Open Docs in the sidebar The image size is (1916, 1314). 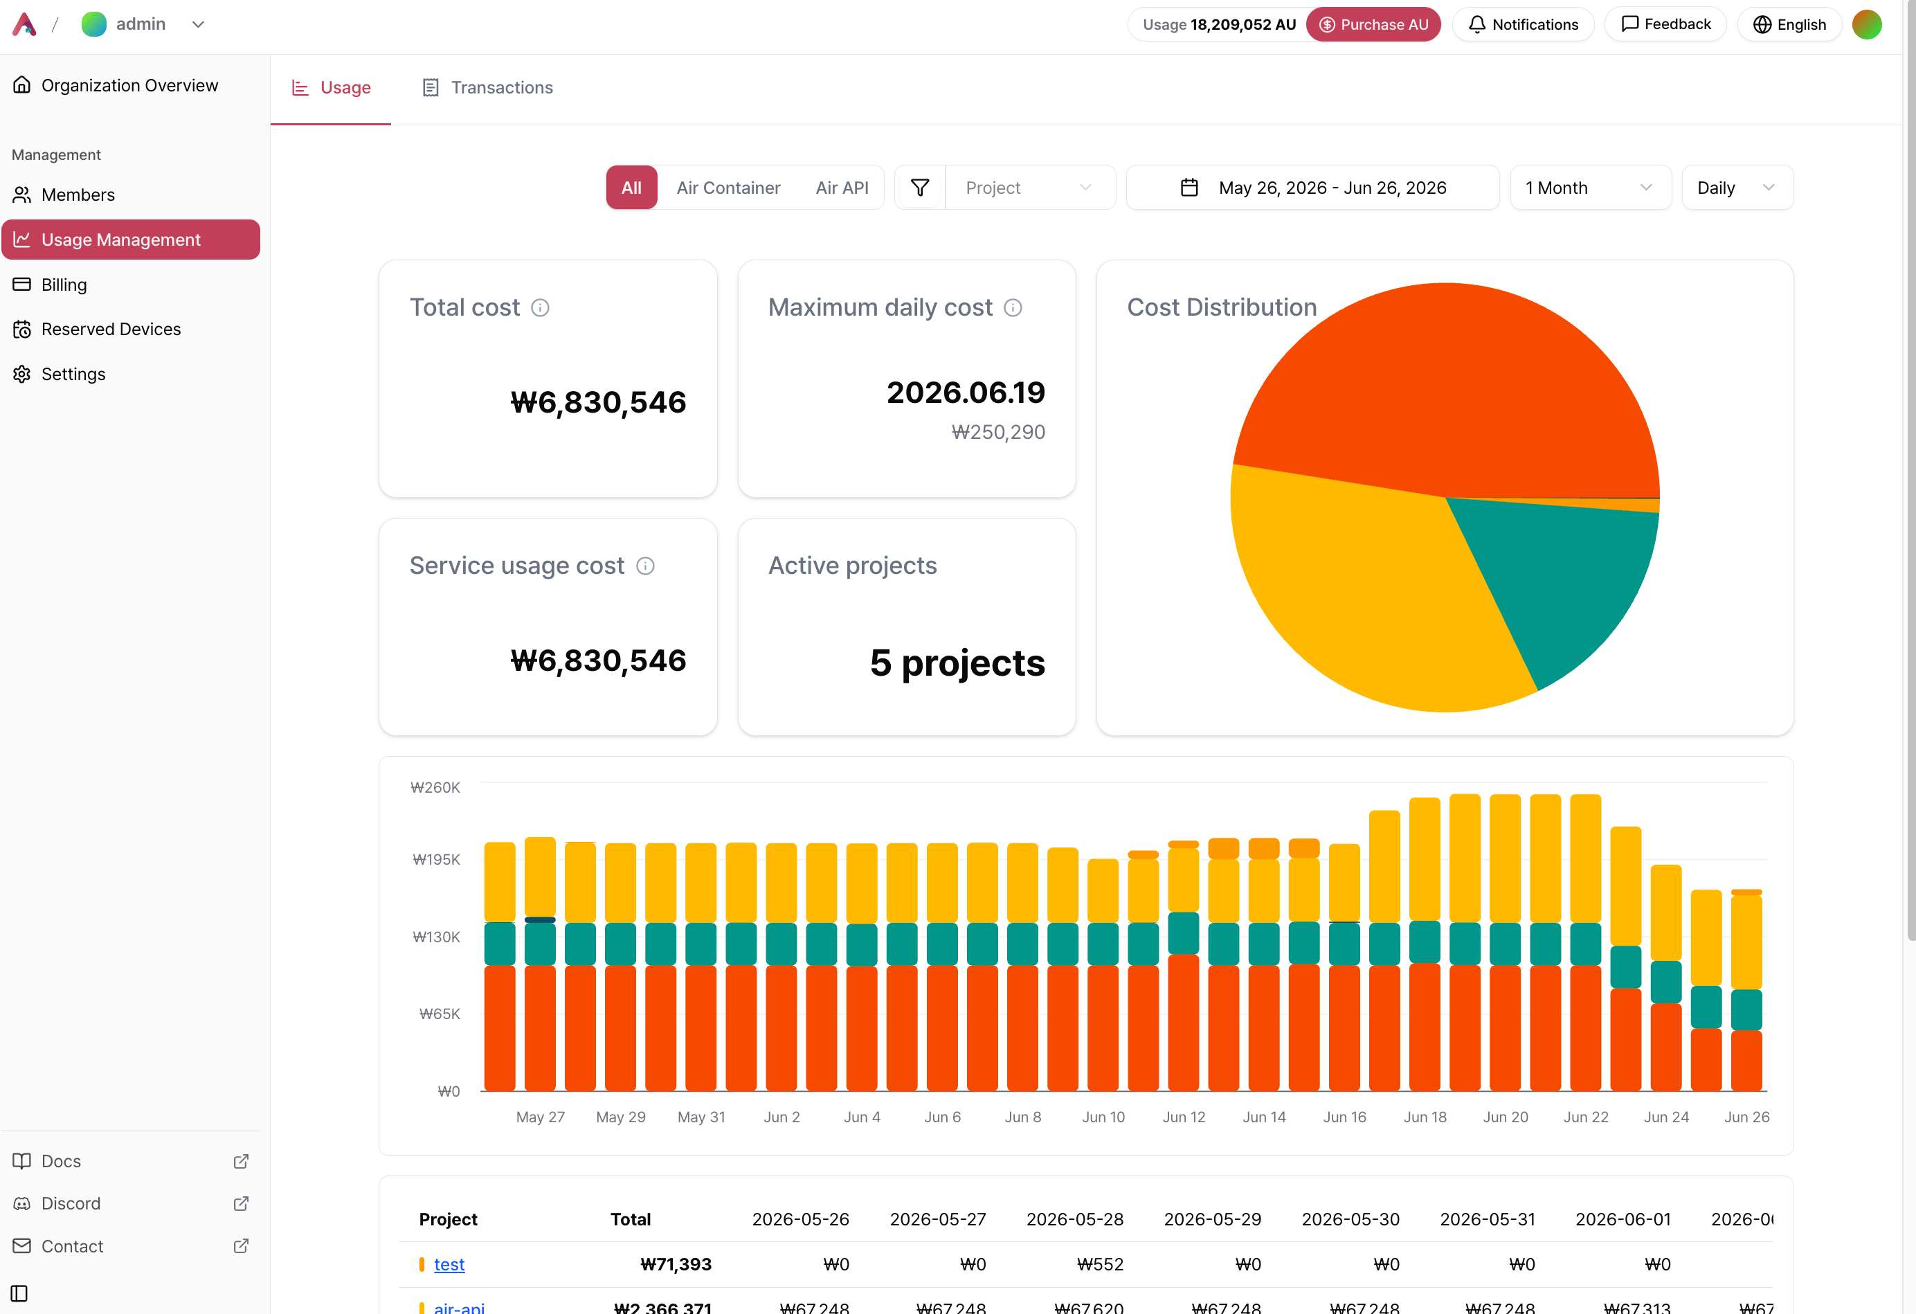click(130, 1161)
